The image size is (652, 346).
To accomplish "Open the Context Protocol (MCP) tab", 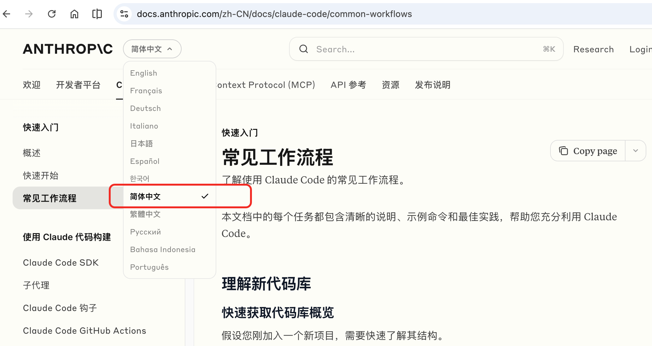I will tap(265, 85).
